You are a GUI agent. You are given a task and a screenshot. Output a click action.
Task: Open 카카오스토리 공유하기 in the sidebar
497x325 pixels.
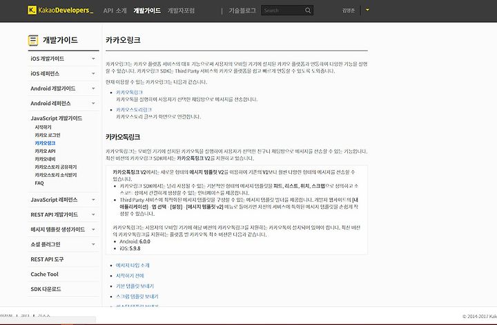tap(56, 167)
